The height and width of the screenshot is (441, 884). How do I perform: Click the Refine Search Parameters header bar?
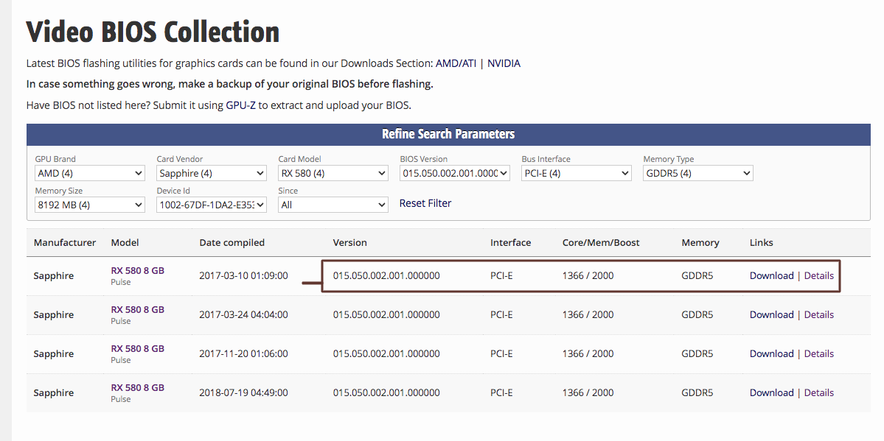click(x=448, y=134)
